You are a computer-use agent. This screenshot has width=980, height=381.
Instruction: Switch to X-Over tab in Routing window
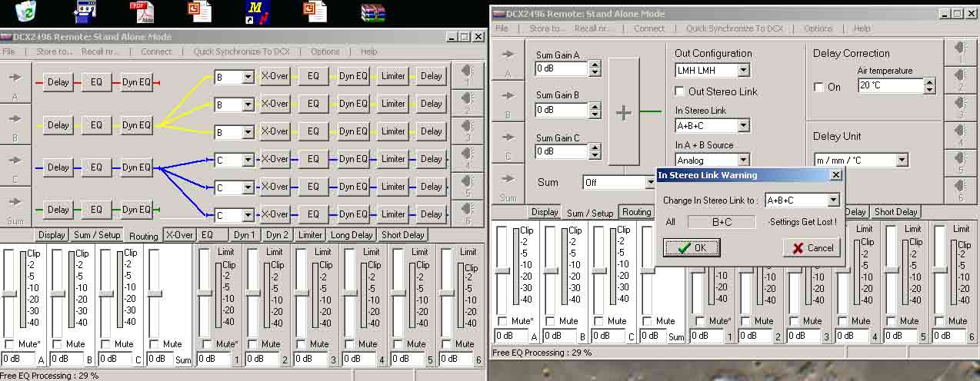(x=179, y=235)
